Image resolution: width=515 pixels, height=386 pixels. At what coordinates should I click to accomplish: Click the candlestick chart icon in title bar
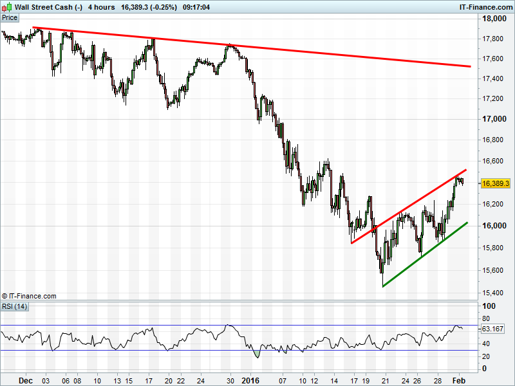click(6, 6)
